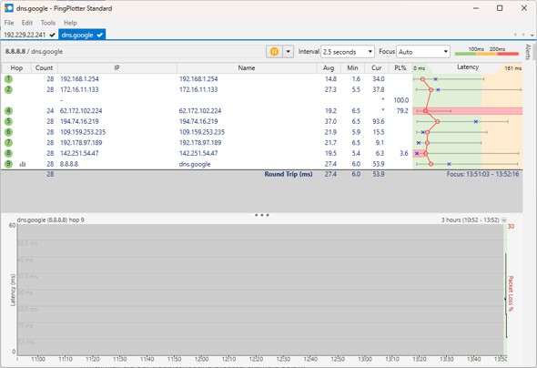Click the Avg column header
The image size is (537, 368).
pyautogui.click(x=329, y=67)
